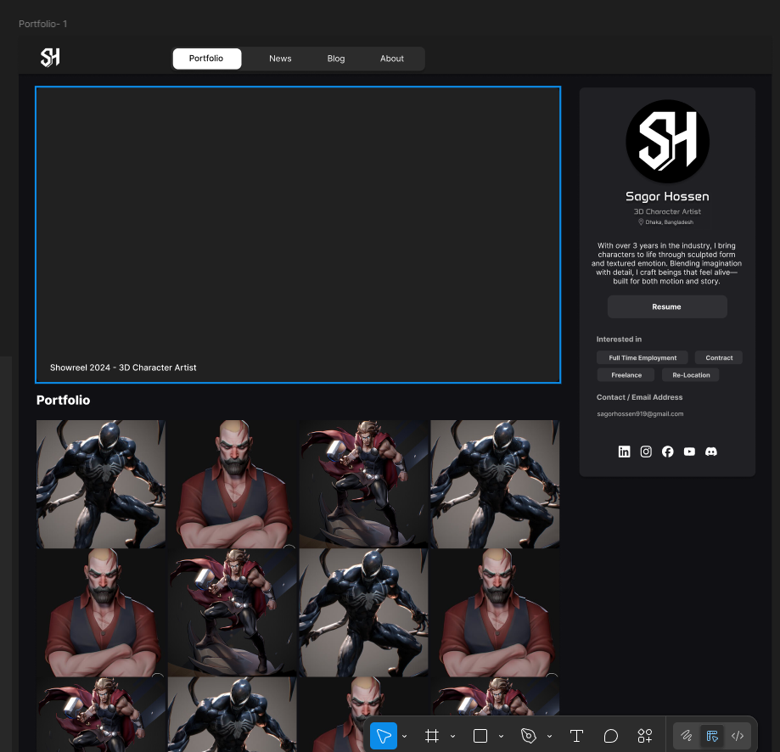Select the About tab in navbar
The height and width of the screenshot is (752, 780).
coord(392,59)
